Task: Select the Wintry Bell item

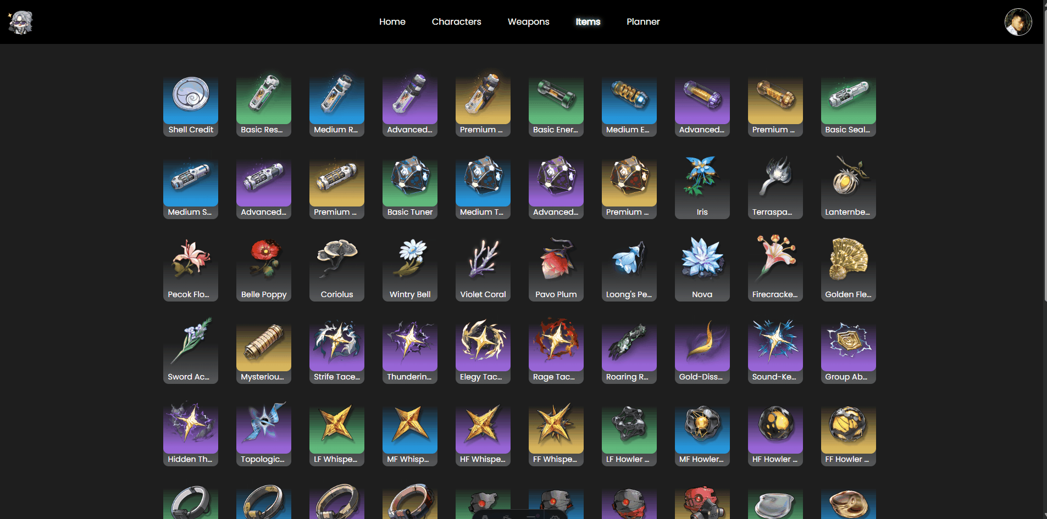Action: [410, 269]
